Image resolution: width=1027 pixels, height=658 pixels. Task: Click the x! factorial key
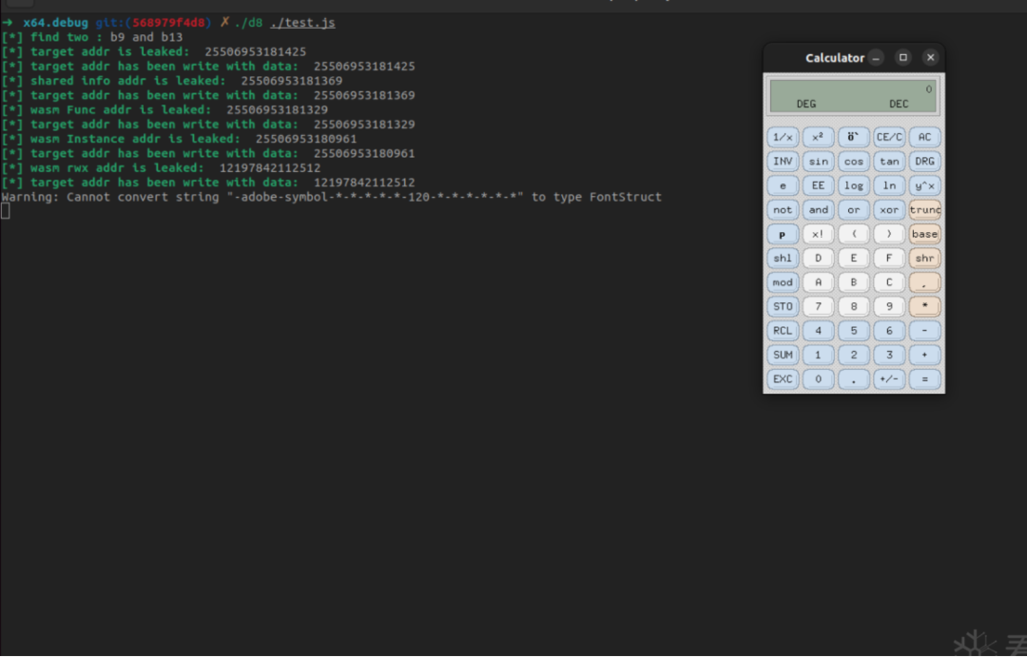pyautogui.click(x=818, y=234)
